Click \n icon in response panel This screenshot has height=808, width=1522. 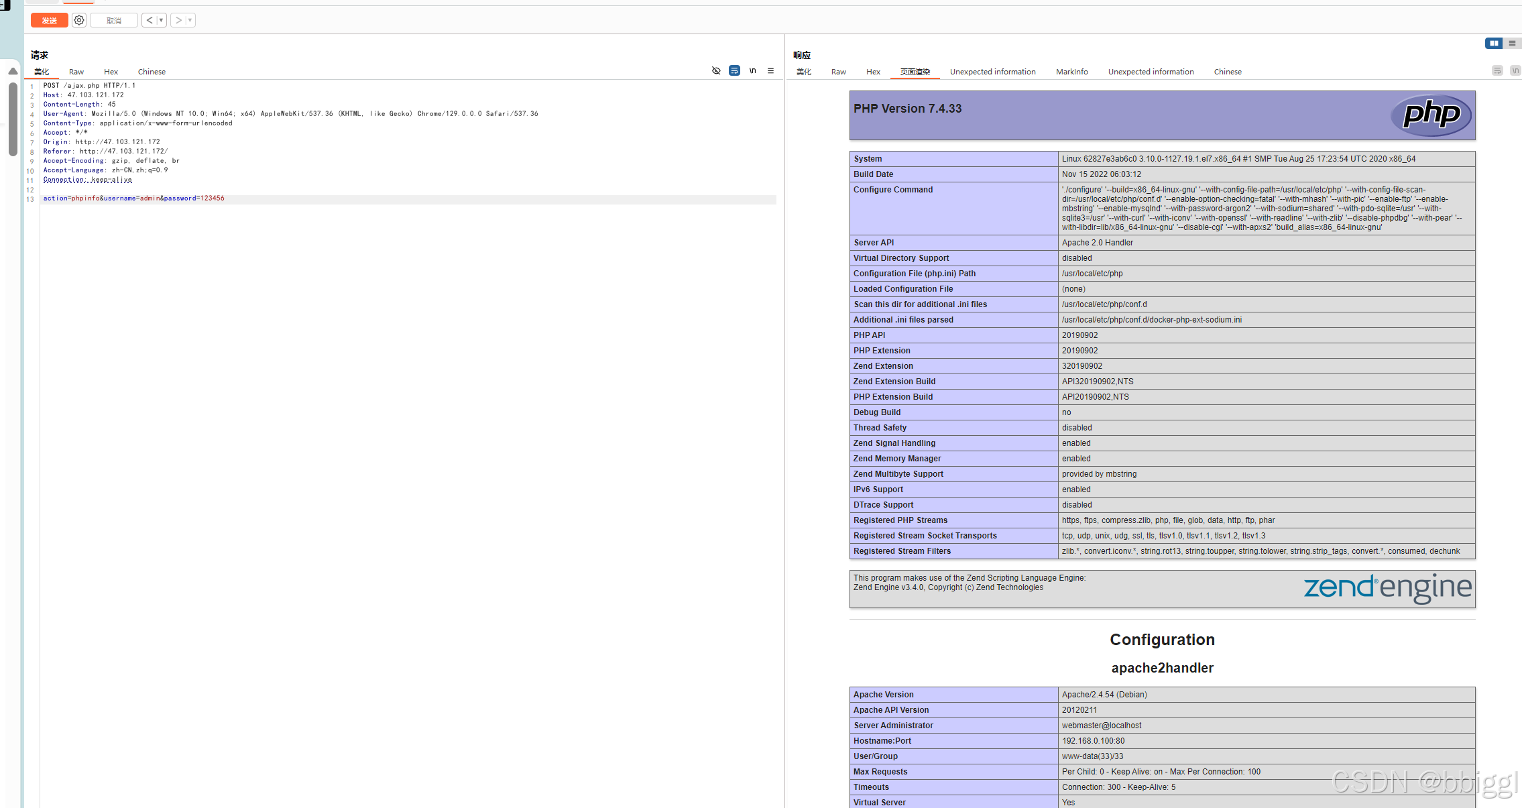[x=1515, y=70]
